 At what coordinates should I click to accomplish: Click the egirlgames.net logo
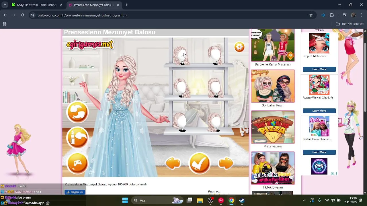[90, 45]
